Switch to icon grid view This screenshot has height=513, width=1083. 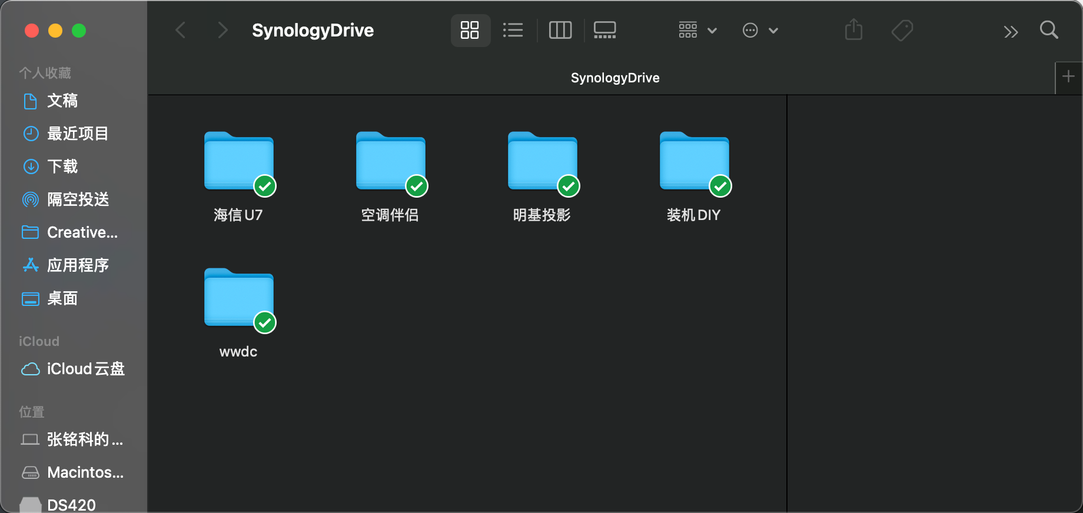click(x=470, y=30)
